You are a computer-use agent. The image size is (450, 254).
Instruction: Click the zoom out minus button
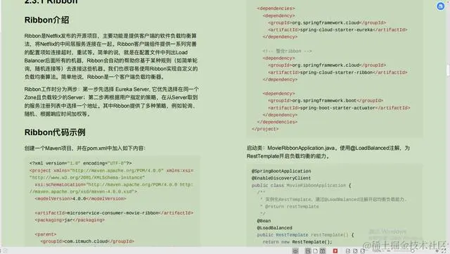point(388,251)
